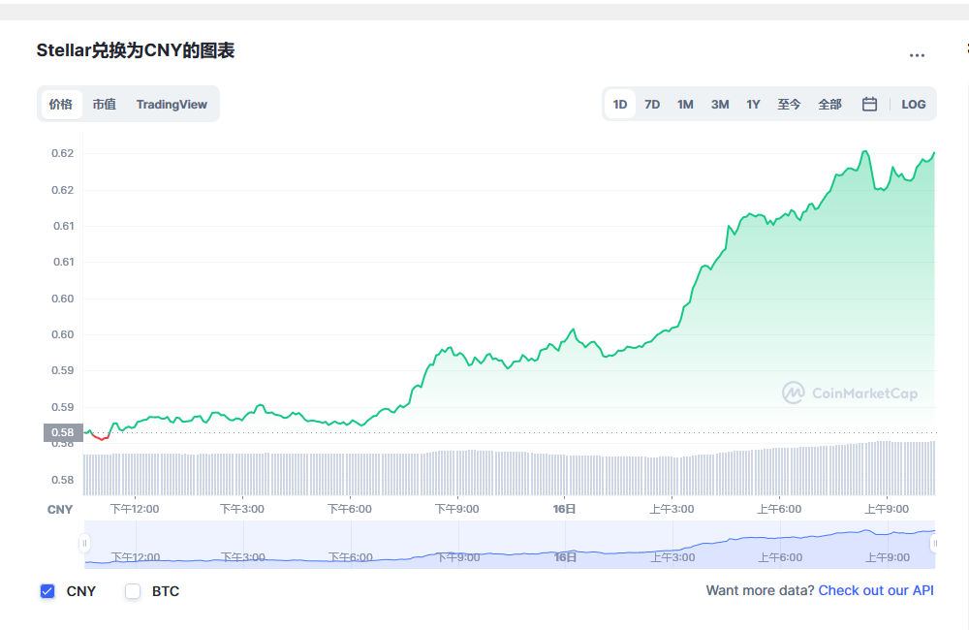The image size is (969, 630).
Task: Switch to the 市值 market cap tab
Action: pyautogui.click(x=105, y=104)
